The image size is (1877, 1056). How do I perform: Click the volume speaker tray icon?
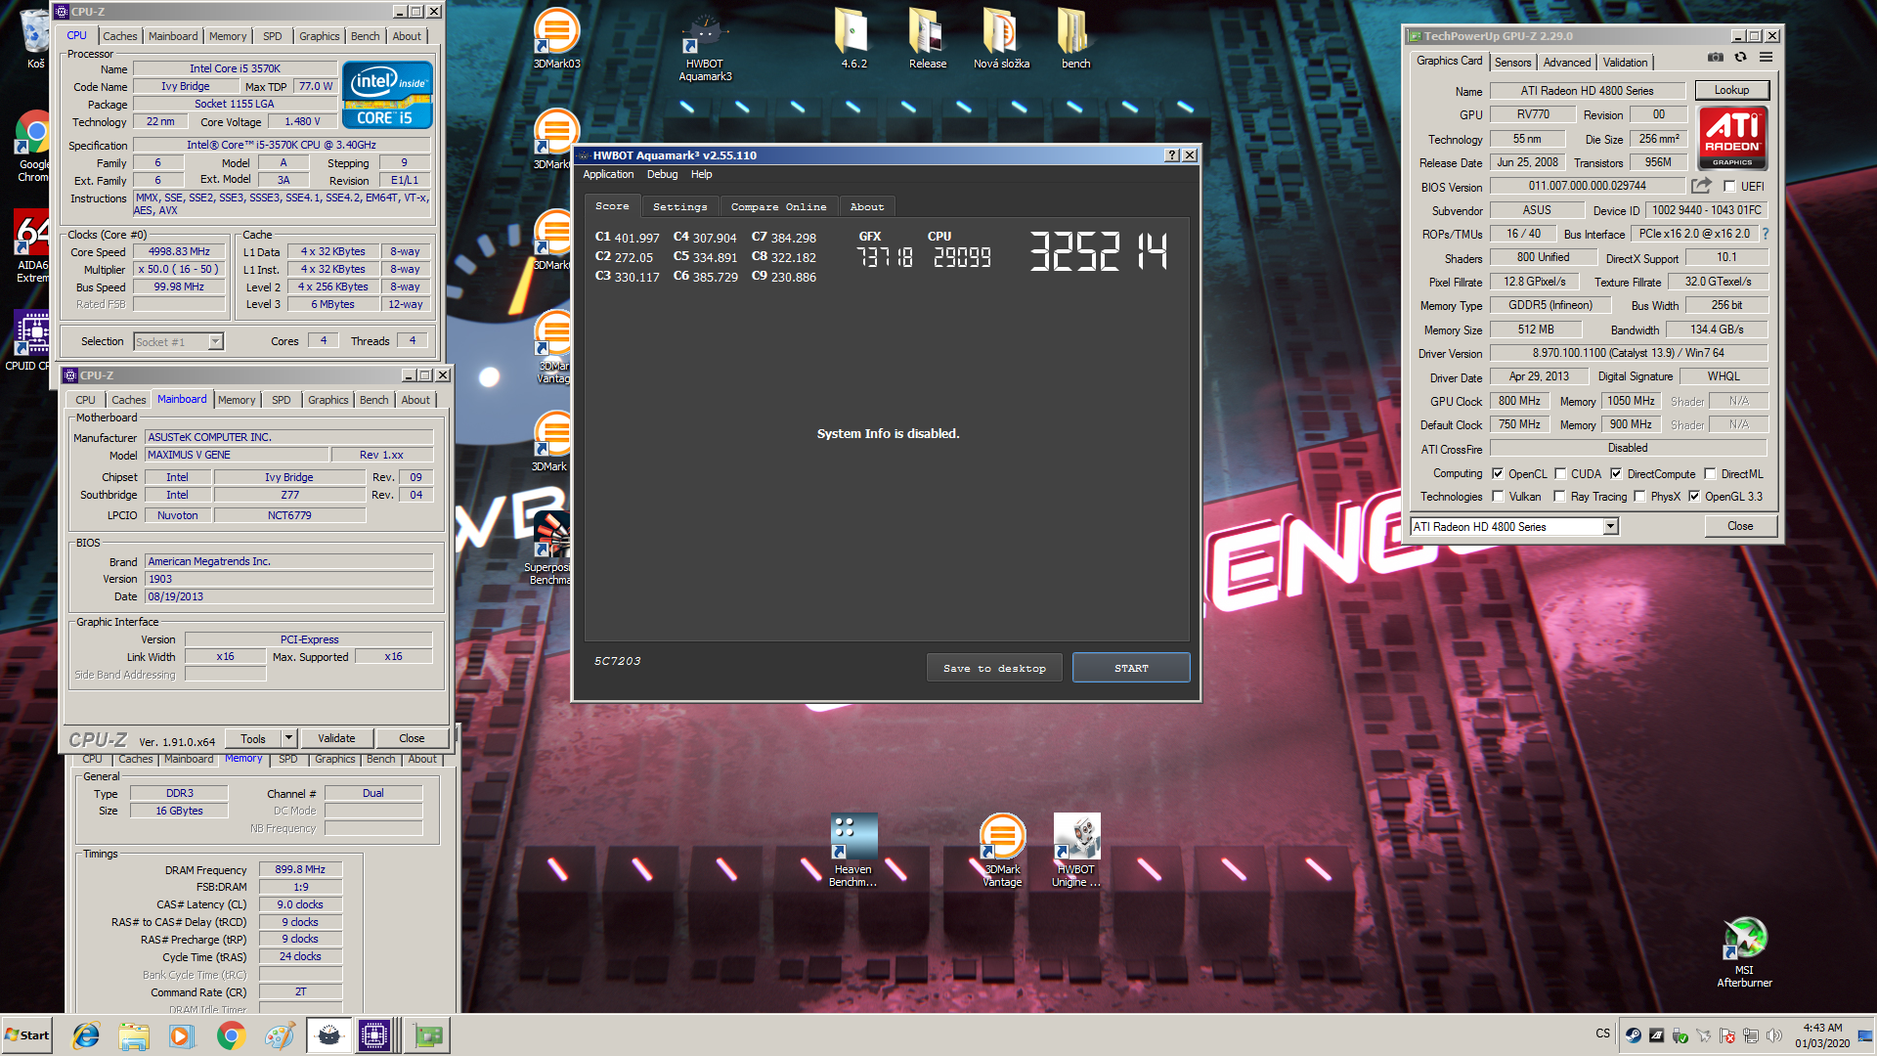click(x=1773, y=1034)
